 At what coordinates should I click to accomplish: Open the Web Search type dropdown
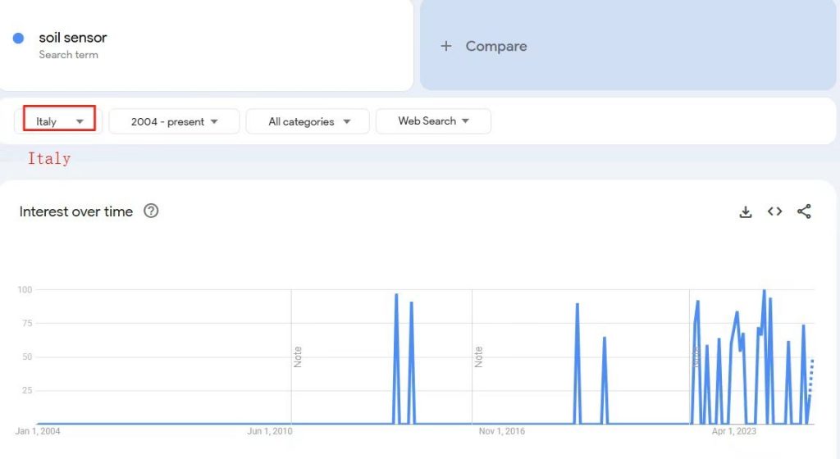coord(433,121)
